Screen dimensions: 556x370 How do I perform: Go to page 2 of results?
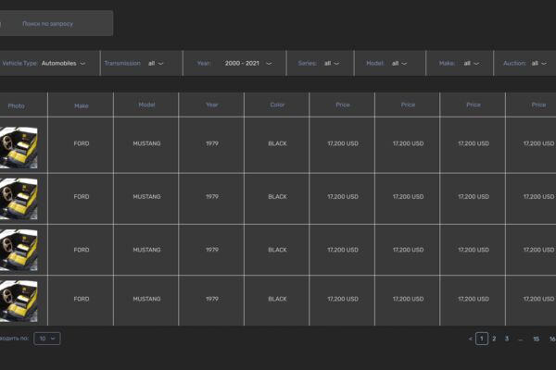pos(494,339)
